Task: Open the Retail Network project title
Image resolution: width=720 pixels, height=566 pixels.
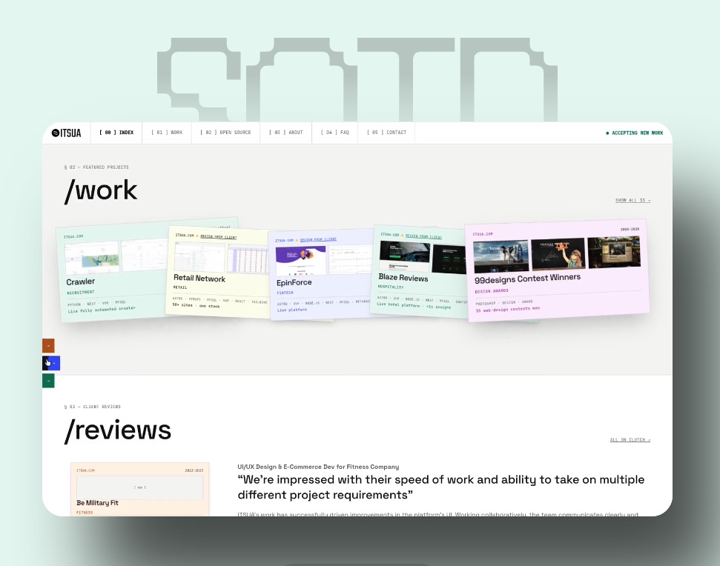Action: [x=199, y=279]
